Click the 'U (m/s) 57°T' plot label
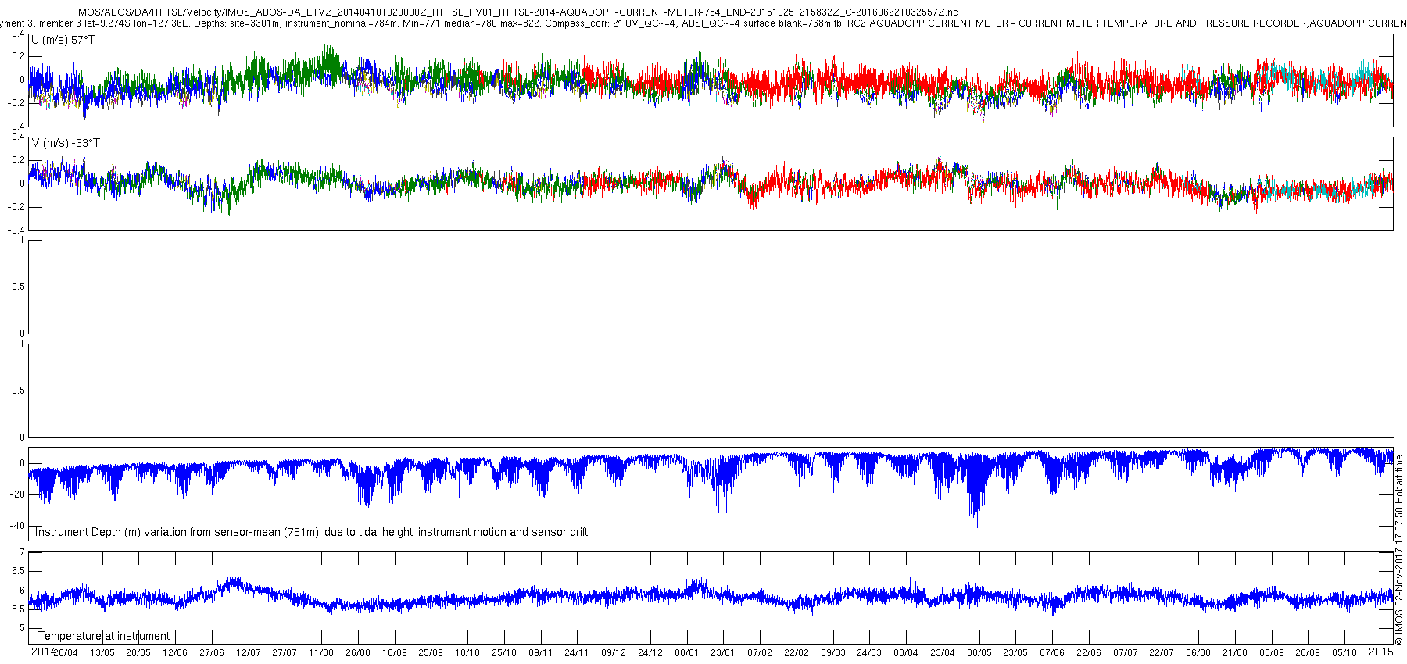This screenshot has width=1407, height=664. pyautogui.click(x=63, y=40)
